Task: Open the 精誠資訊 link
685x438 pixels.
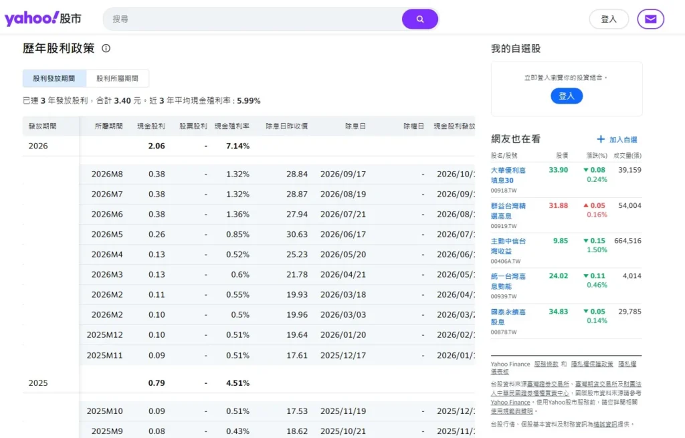Action: (605, 424)
